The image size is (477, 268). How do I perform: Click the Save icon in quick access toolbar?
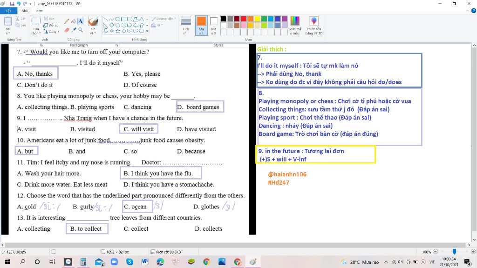click(x=12, y=4)
